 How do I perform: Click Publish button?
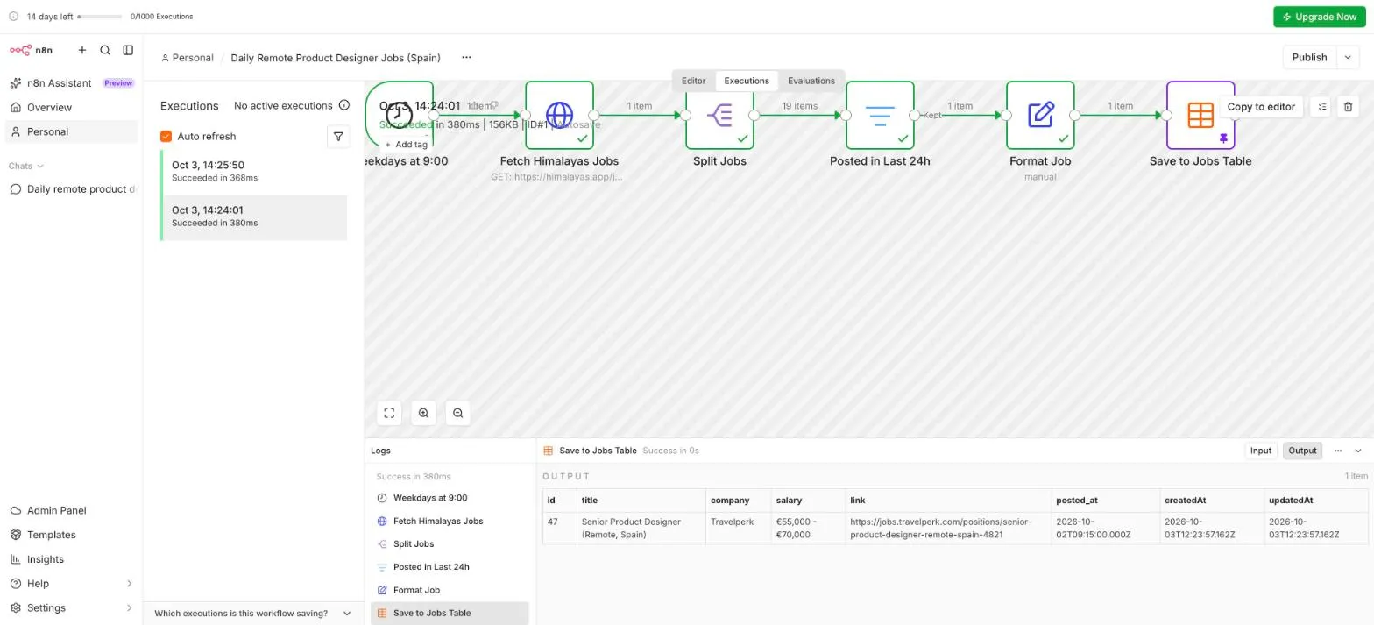tap(1309, 58)
